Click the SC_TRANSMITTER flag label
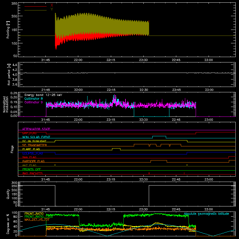 [x=35, y=145]
